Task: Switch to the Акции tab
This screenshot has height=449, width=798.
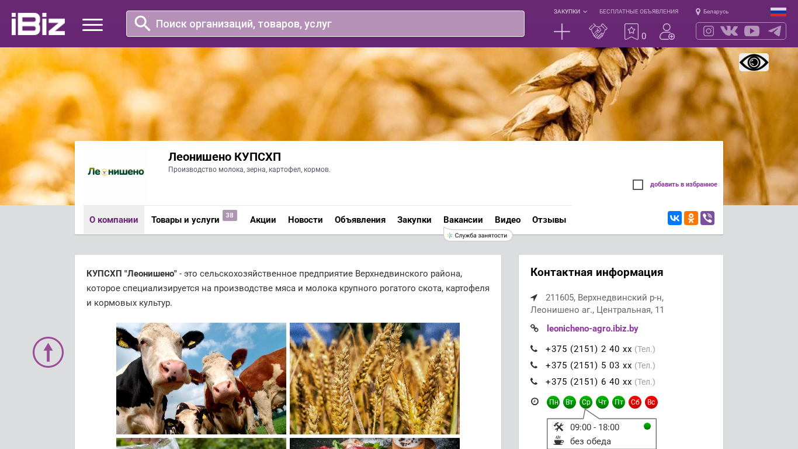Action: 263,220
